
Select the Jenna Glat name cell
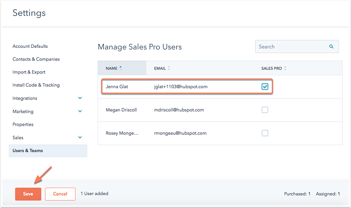[117, 87]
